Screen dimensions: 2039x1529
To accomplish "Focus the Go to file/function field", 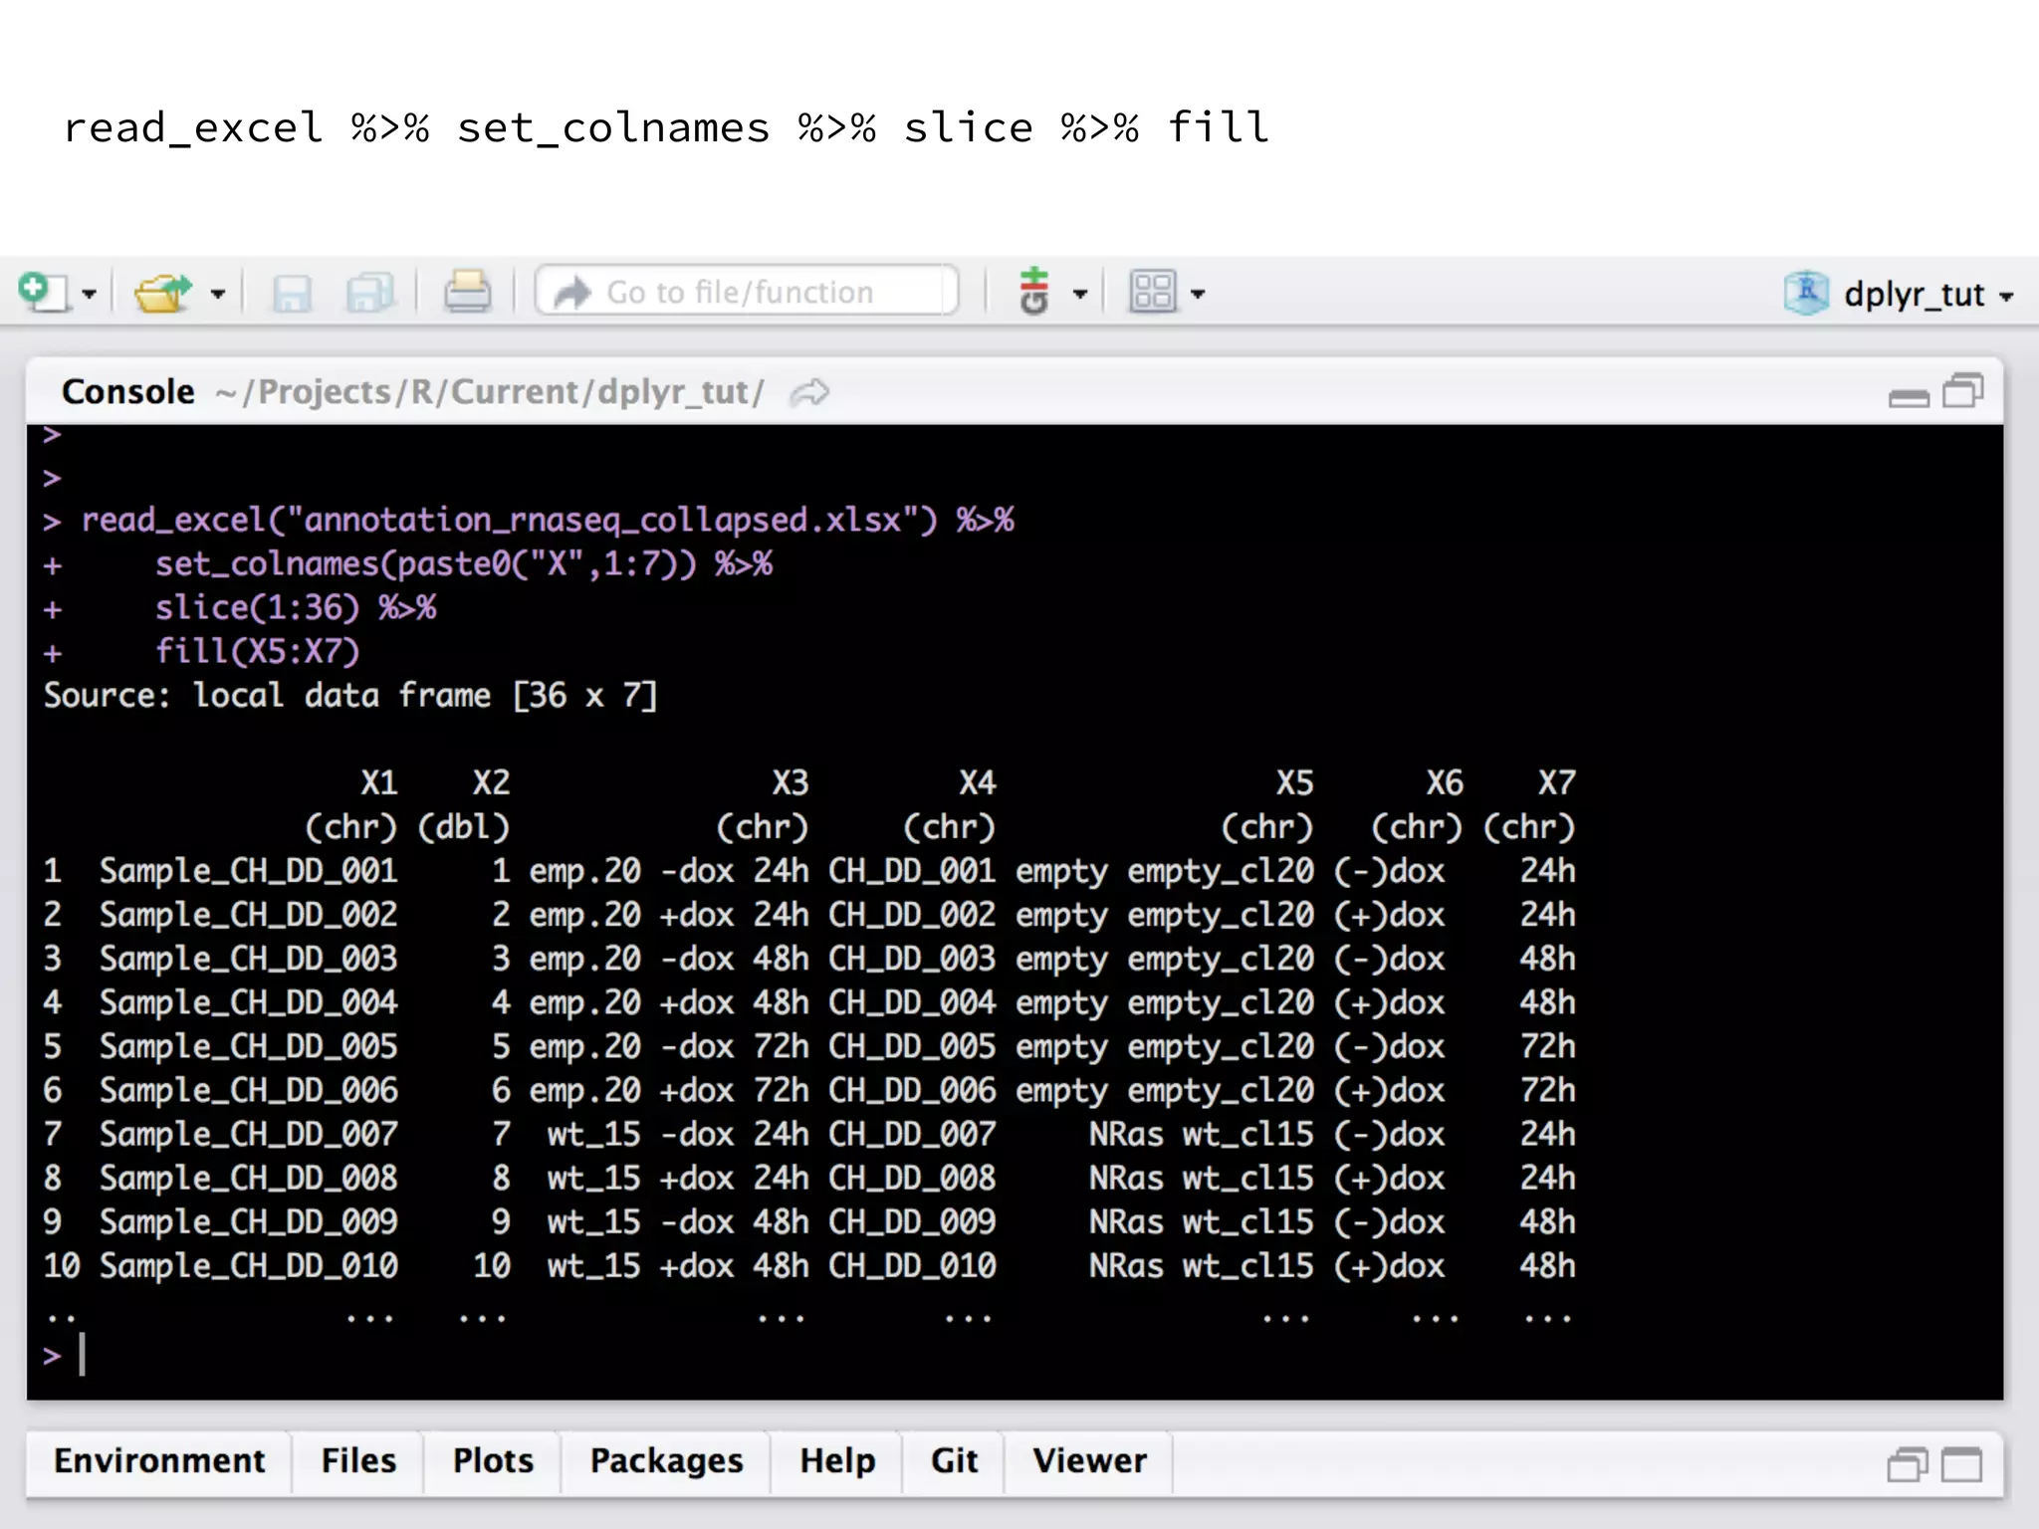I will [x=747, y=292].
